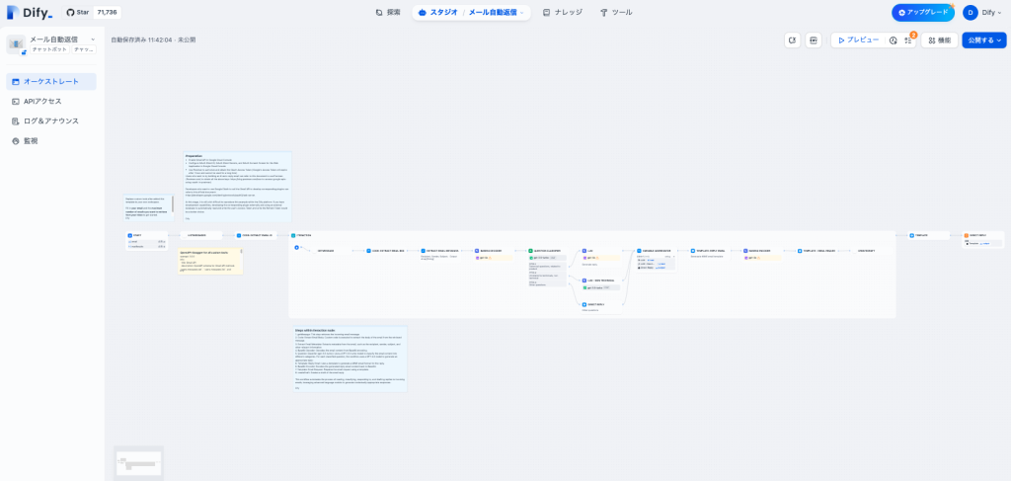Click the プレビュー preview button
This screenshot has height=481, width=1011.
858,40
